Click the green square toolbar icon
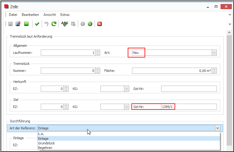 pos(26,24)
